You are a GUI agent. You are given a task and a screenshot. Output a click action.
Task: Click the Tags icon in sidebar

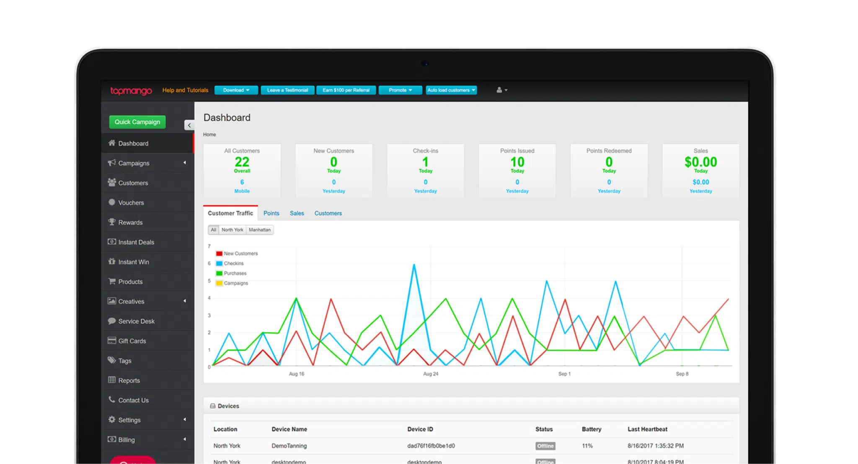coord(111,360)
